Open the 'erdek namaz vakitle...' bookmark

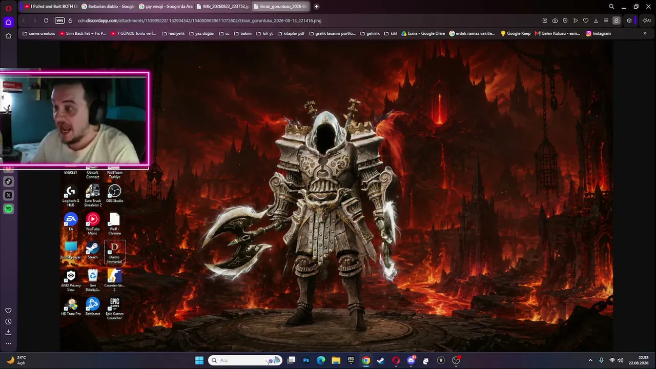click(x=472, y=33)
